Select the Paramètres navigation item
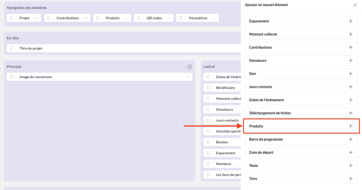 tap(198, 18)
